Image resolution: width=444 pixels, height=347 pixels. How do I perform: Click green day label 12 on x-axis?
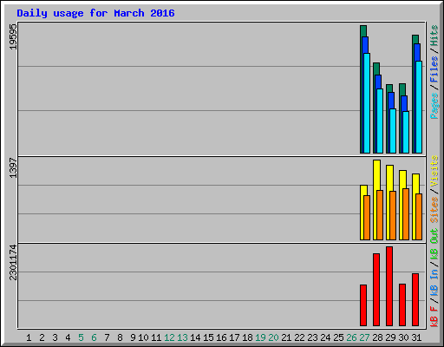click(x=169, y=337)
